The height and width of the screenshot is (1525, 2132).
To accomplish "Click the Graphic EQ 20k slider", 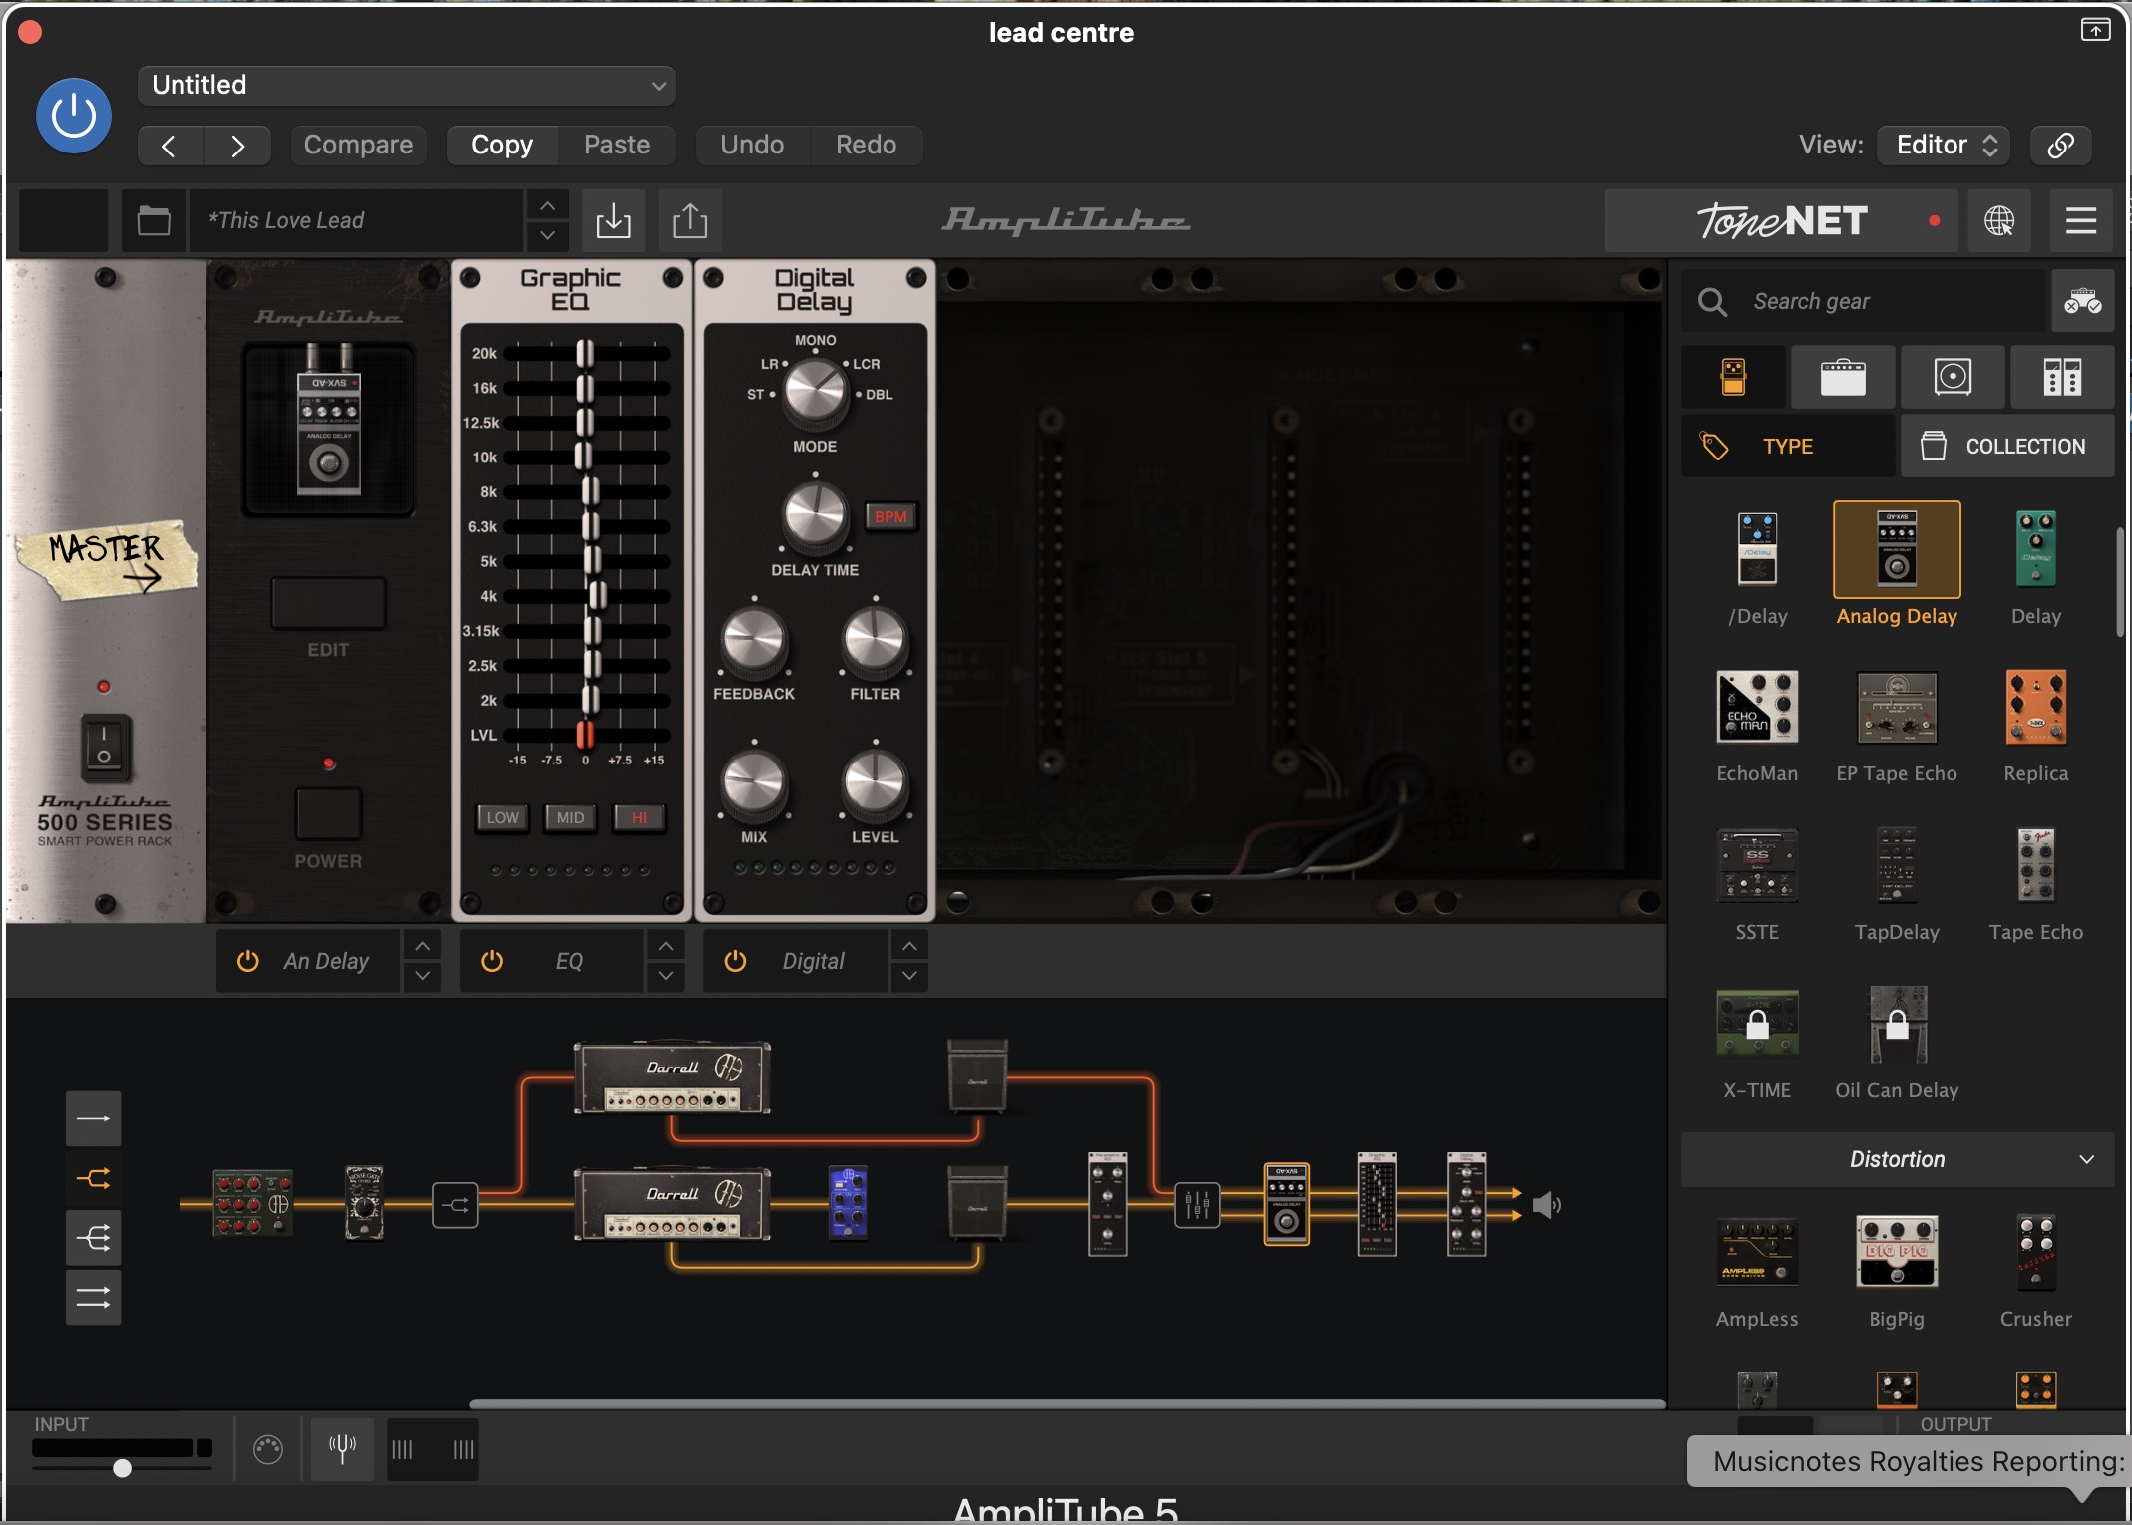I will 586,353.
